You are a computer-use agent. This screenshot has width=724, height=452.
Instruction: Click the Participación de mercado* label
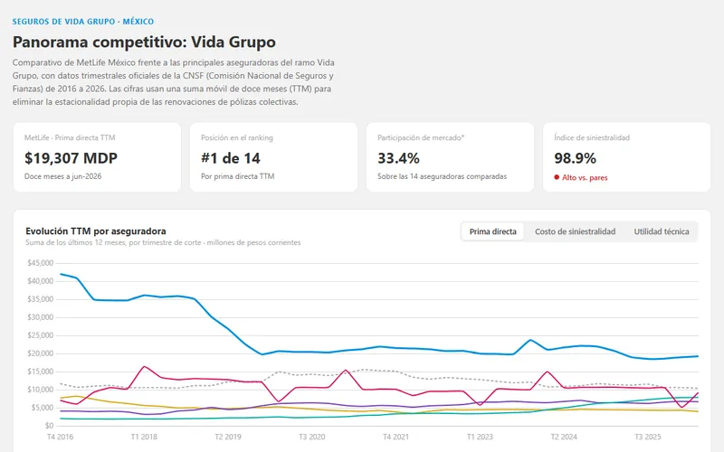tap(421, 137)
